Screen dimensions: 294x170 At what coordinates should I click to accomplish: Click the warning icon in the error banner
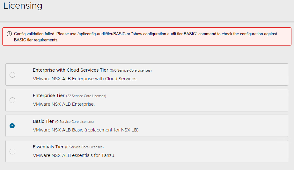[x=9, y=34]
